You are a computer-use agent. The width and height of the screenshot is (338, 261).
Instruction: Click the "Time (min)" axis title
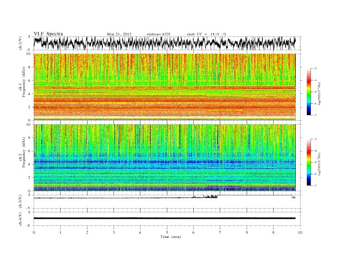171,237
